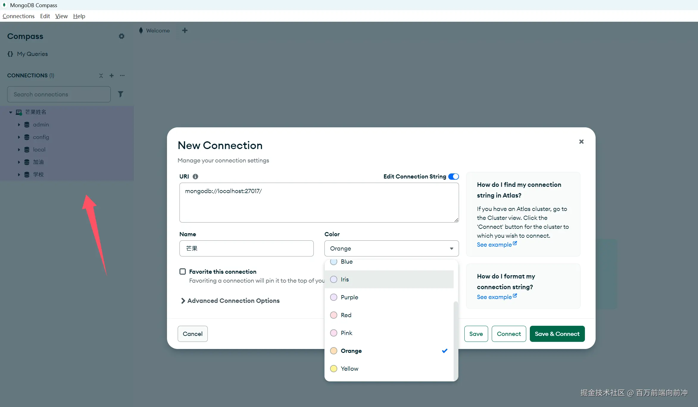Click the Save & Connect button
This screenshot has width=698, height=407.
pos(557,334)
